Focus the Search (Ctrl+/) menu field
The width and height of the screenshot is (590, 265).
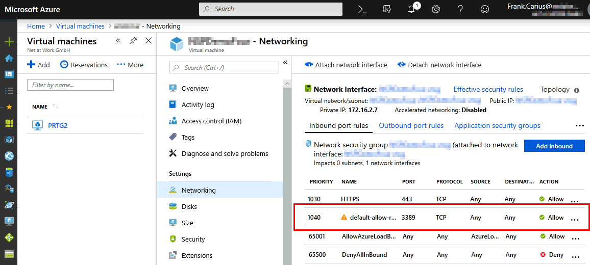(224, 68)
